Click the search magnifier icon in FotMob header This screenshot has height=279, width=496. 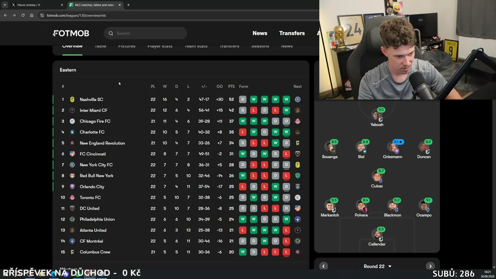[x=111, y=33]
